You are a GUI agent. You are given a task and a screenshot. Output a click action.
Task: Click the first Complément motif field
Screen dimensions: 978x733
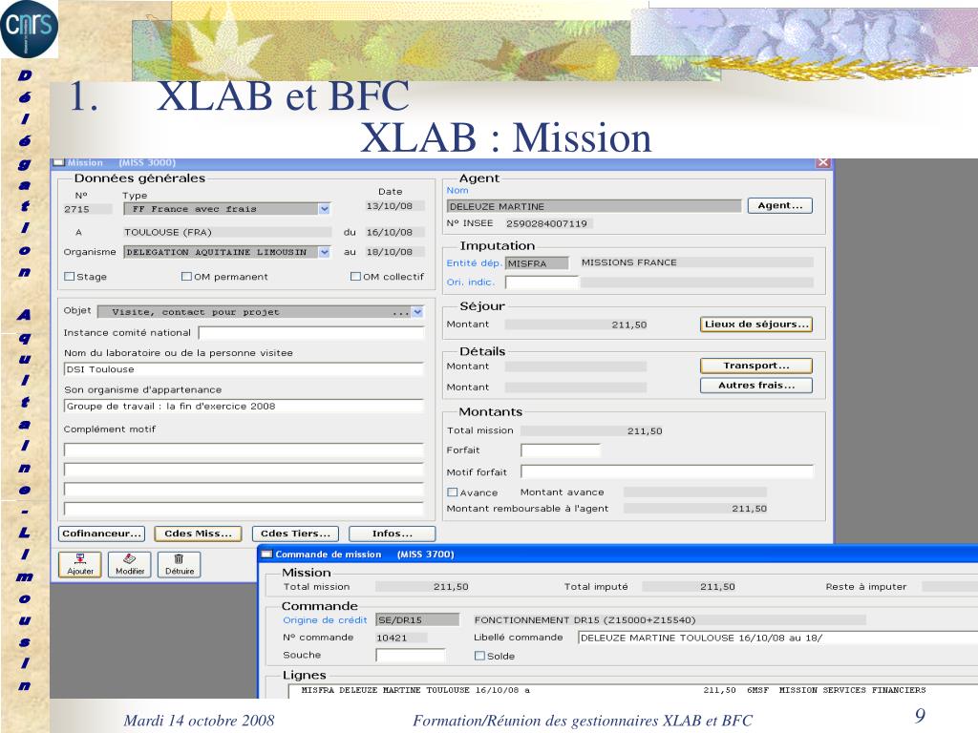coord(244,450)
